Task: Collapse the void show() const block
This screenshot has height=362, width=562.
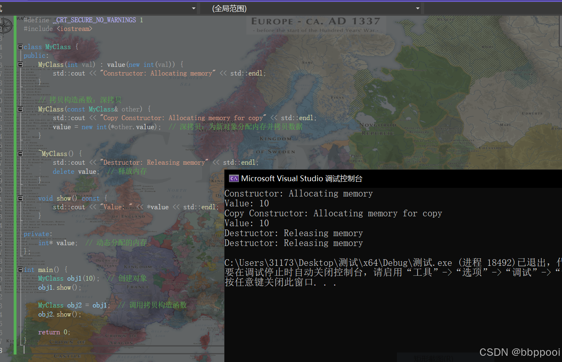Action: tap(20, 199)
